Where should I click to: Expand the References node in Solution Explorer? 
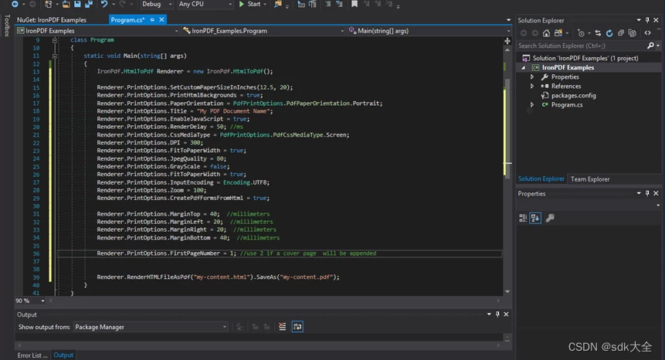532,87
